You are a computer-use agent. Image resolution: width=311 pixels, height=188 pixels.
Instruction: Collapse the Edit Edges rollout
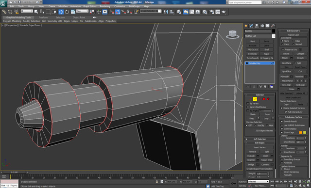coord(259,143)
